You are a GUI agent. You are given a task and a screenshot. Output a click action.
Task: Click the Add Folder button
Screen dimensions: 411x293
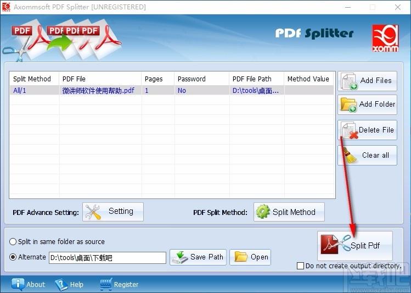tap(367, 105)
